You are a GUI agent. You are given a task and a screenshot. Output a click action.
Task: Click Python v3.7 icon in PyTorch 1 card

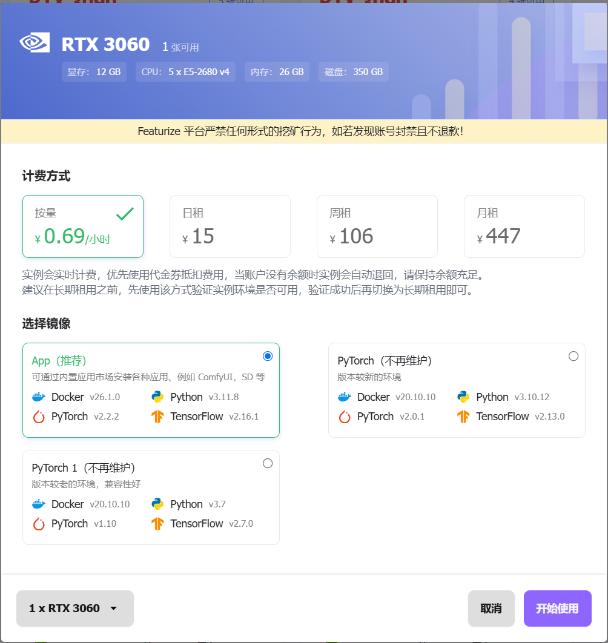pyautogui.click(x=158, y=504)
